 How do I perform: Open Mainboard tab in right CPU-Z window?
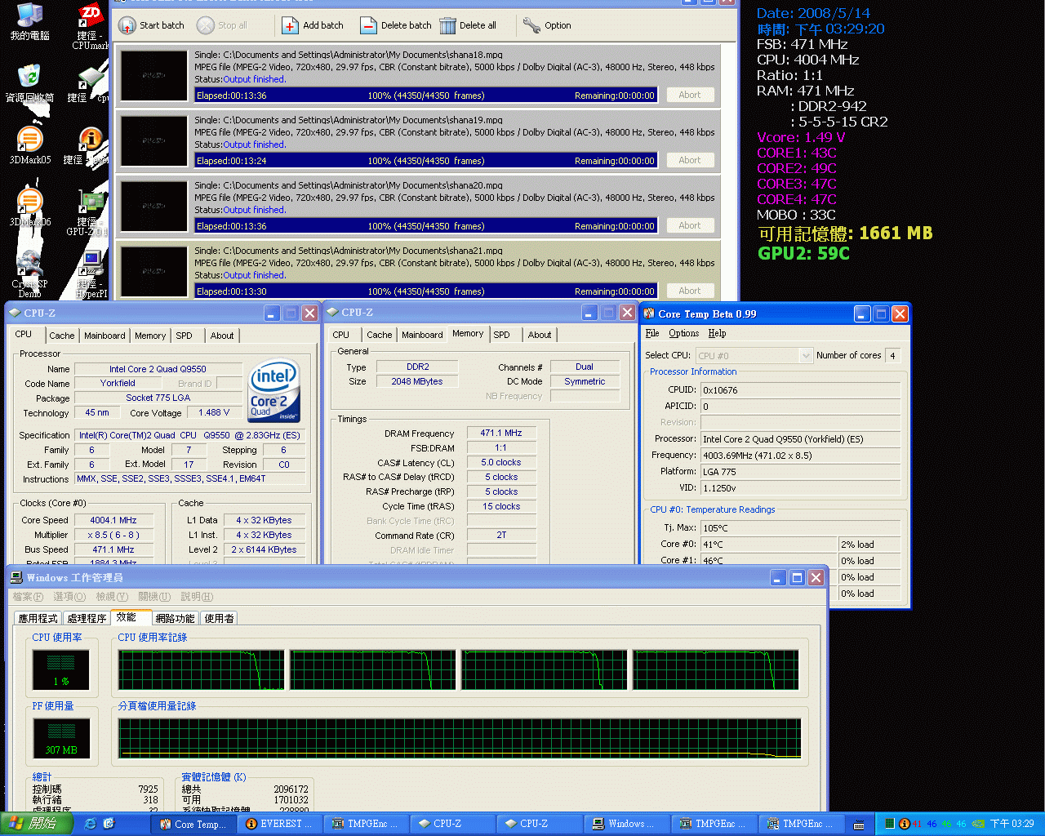pyautogui.click(x=422, y=335)
